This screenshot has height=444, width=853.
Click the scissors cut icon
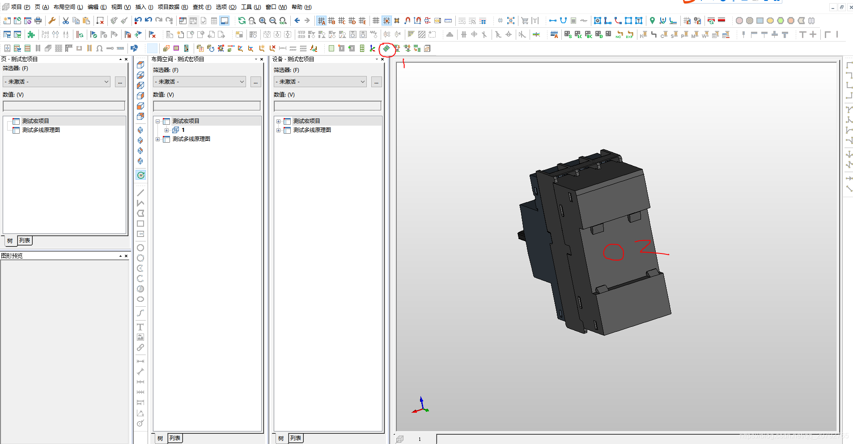pos(66,21)
